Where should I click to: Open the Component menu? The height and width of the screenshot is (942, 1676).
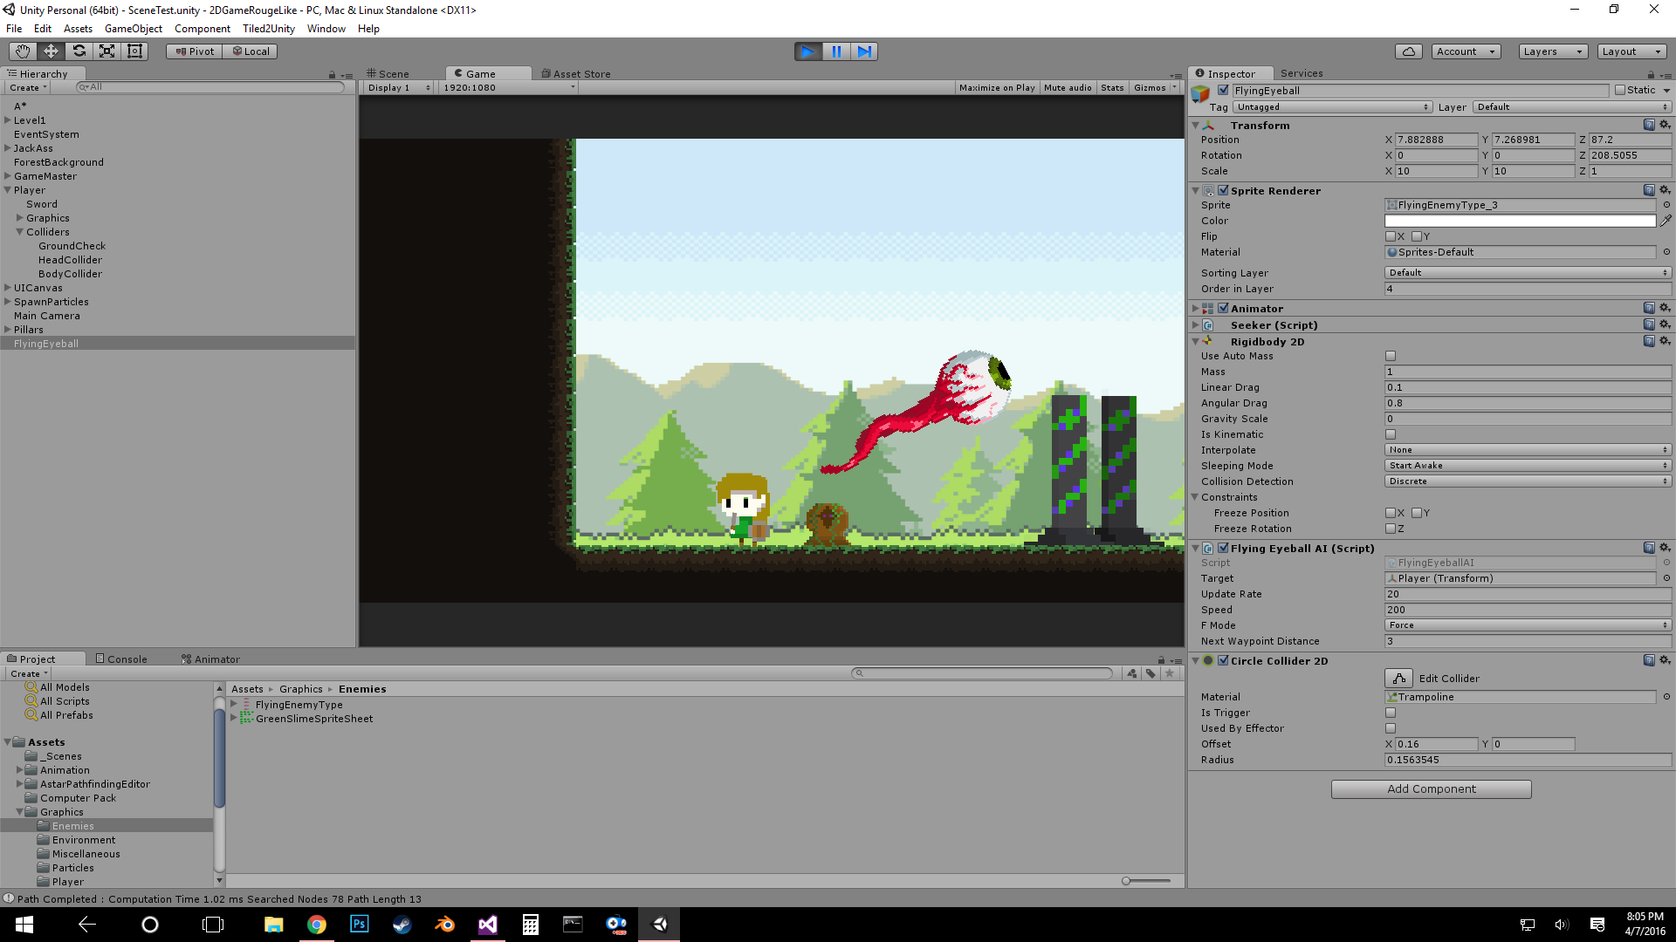203,29
